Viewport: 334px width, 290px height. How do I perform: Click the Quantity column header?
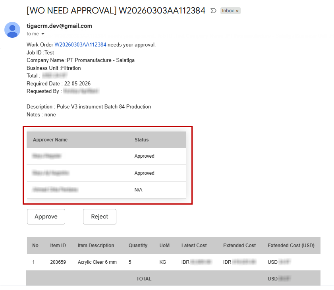pyautogui.click(x=138, y=246)
